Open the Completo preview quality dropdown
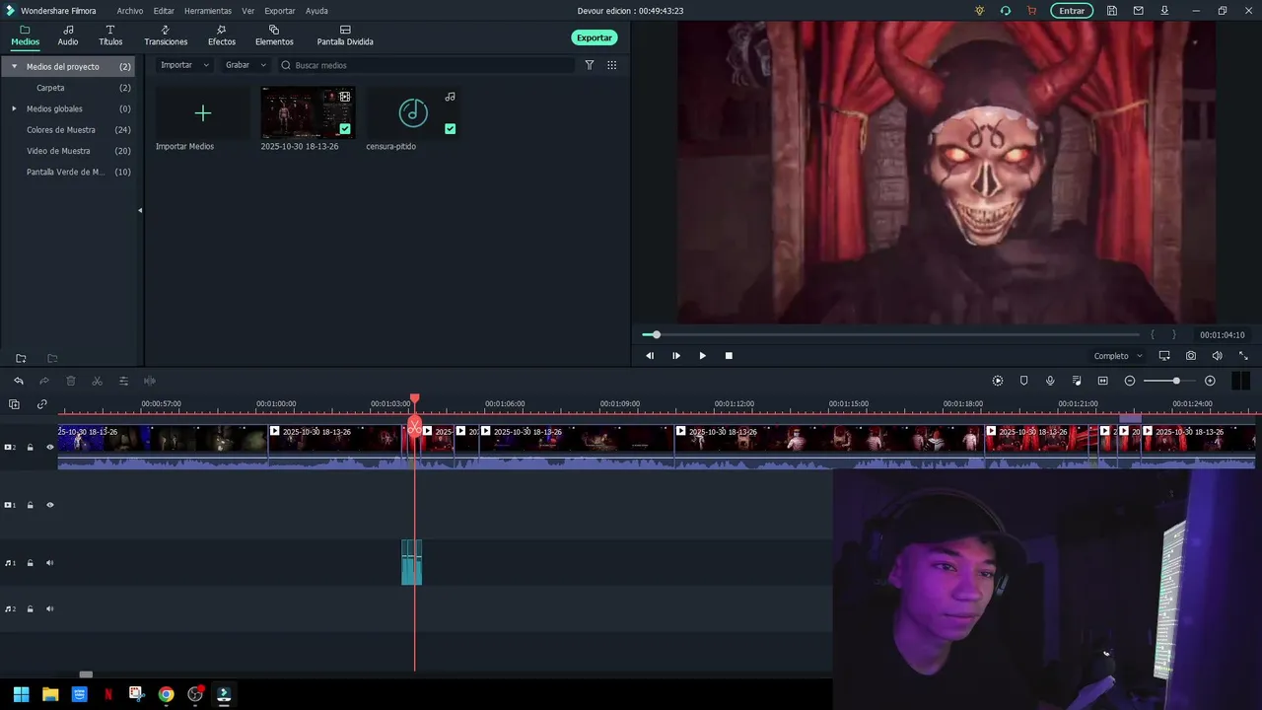Viewport: 1262px width, 710px height. (x=1118, y=356)
